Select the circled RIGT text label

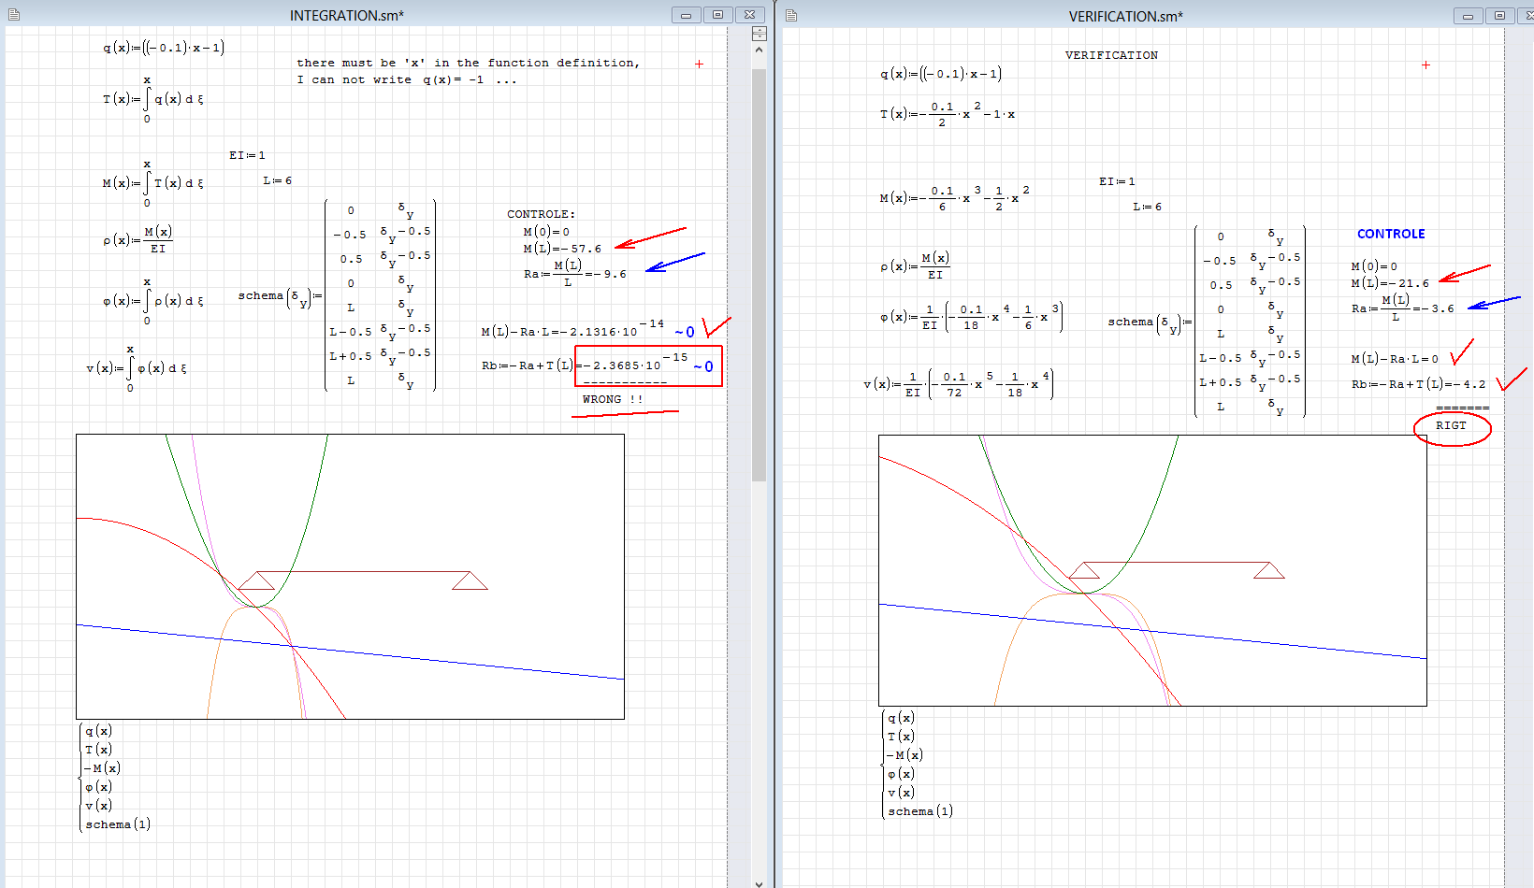tap(1451, 425)
